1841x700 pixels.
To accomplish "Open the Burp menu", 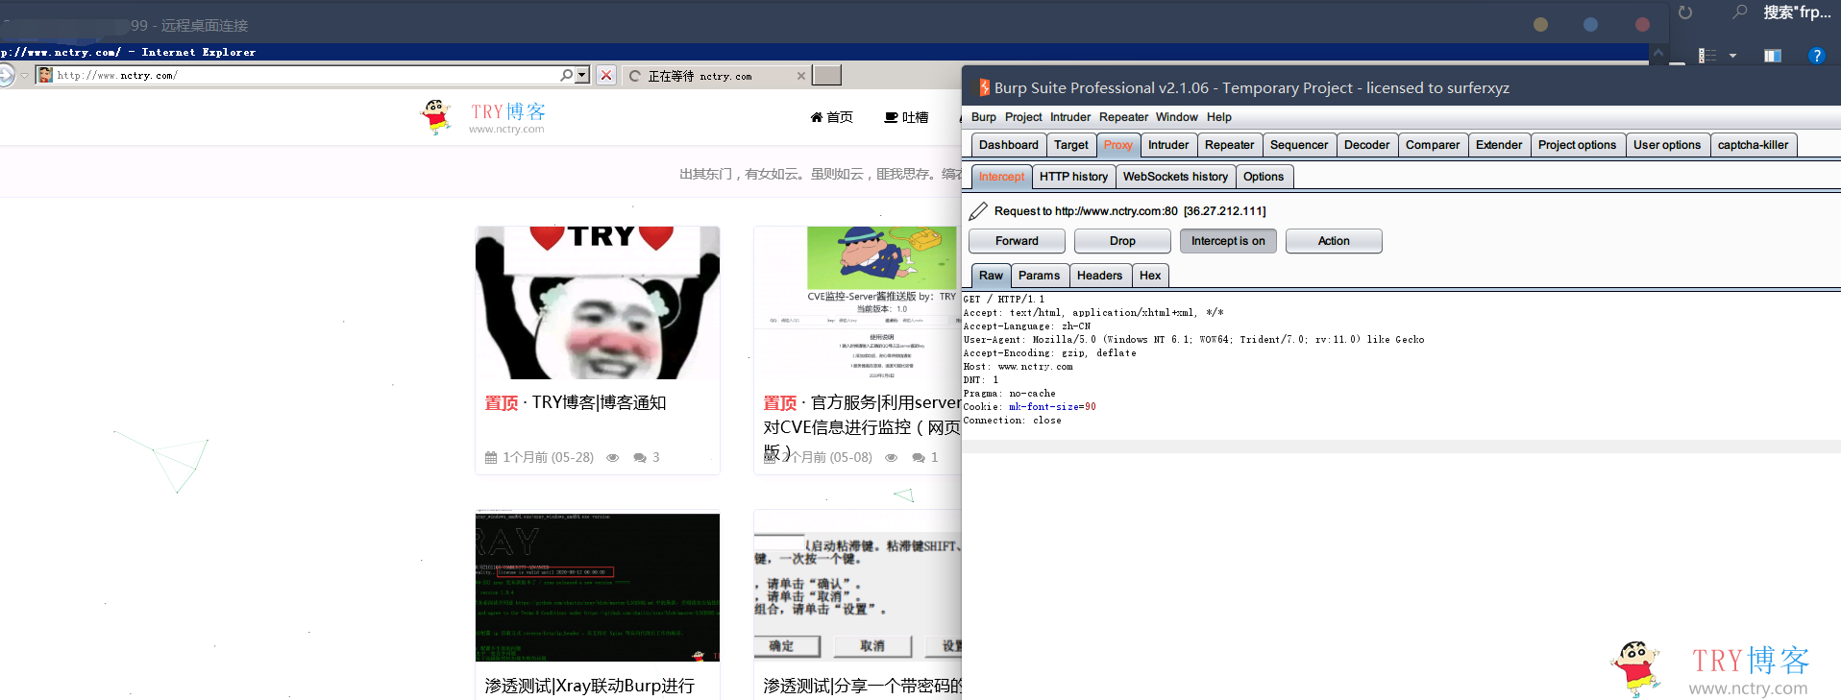I will point(984,117).
